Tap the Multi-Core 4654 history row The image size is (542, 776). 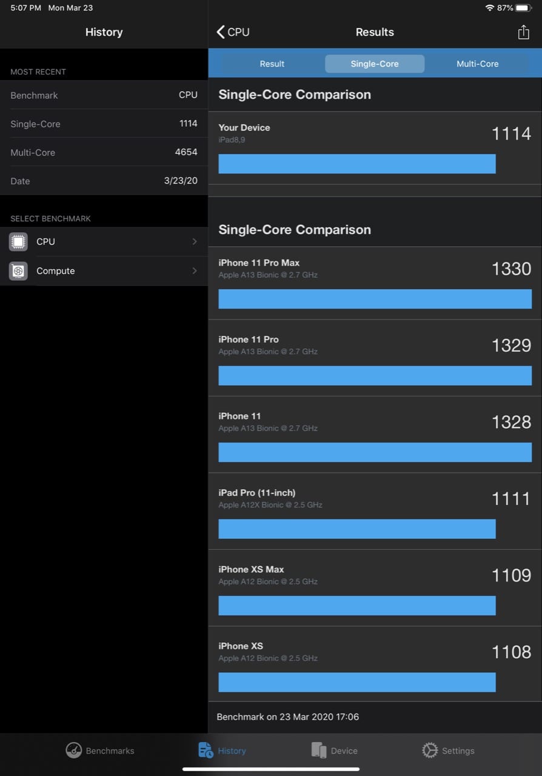pyautogui.click(x=104, y=152)
